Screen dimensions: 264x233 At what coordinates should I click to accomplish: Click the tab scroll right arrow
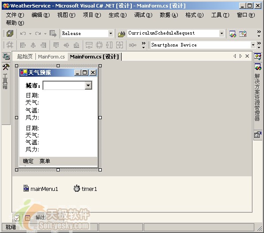(241, 56)
